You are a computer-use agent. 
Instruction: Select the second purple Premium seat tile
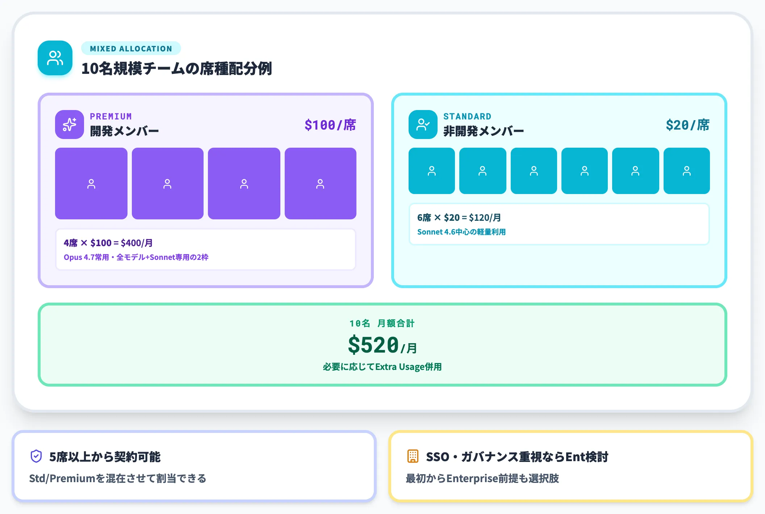pos(168,184)
